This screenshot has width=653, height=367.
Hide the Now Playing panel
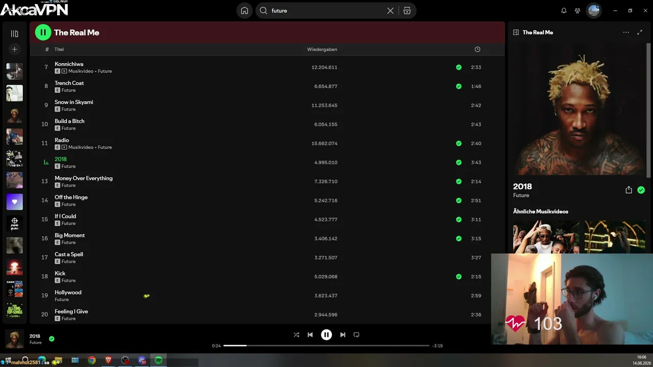point(516,32)
